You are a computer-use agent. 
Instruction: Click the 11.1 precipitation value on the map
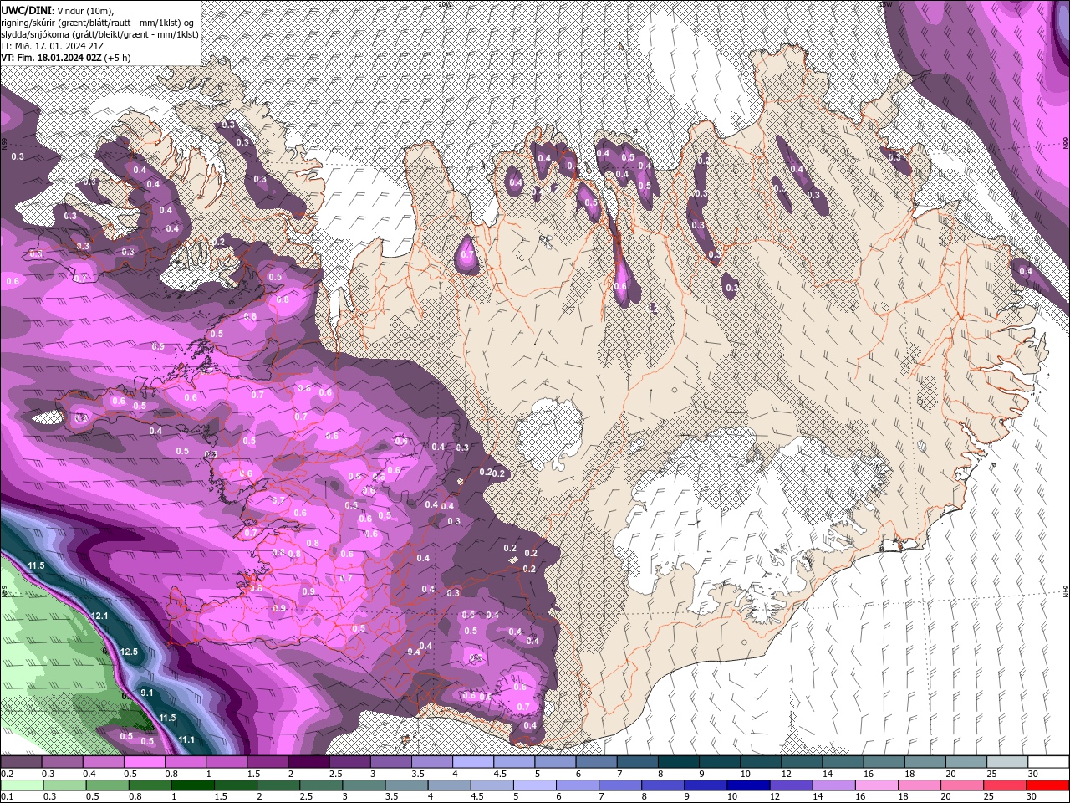[186, 739]
